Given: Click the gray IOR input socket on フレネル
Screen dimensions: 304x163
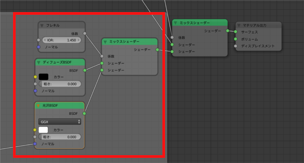Looking at the screenshot, I should click(x=39, y=40).
